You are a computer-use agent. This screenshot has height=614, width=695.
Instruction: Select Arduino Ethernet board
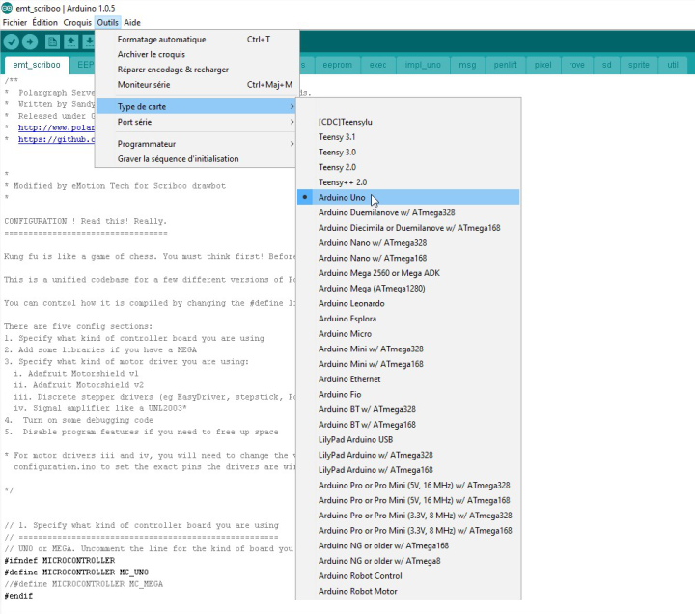click(408, 379)
